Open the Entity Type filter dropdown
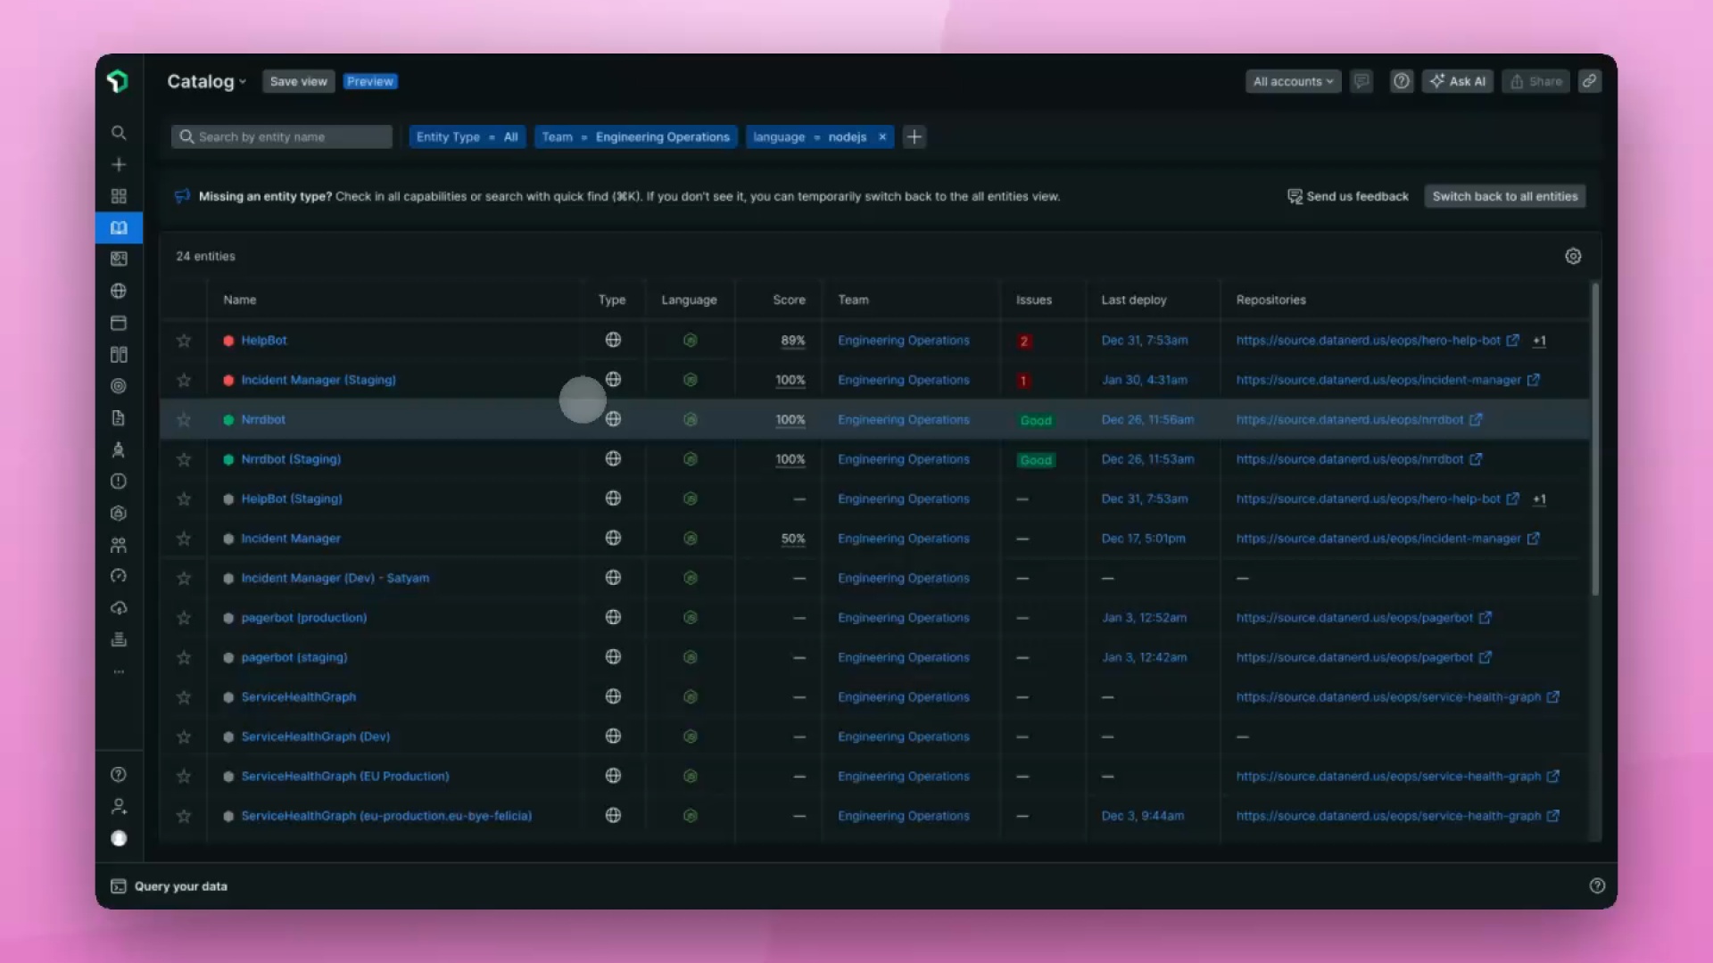 tap(467, 137)
